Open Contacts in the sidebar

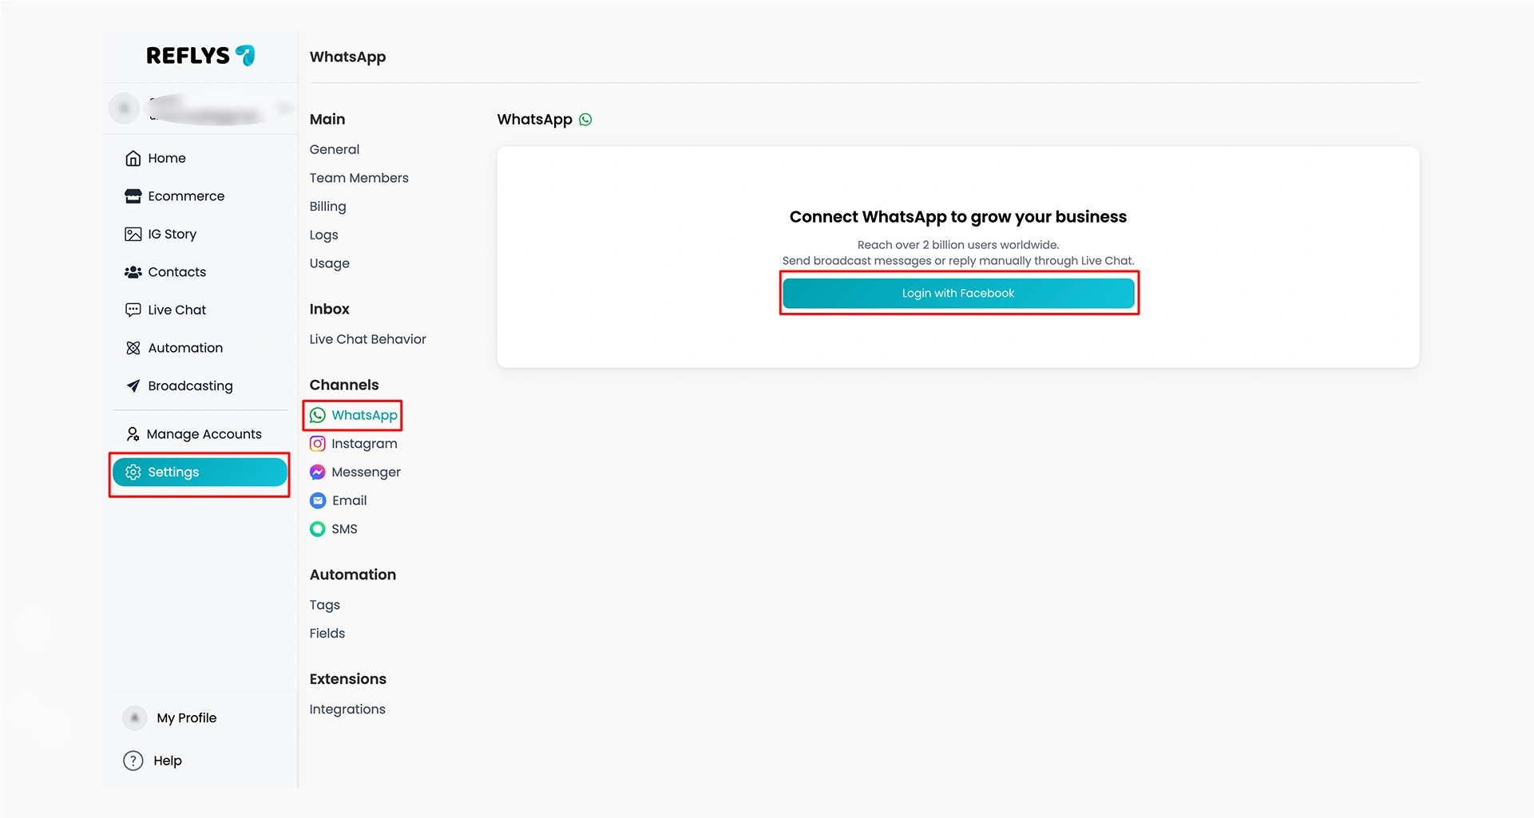coord(176,272)
